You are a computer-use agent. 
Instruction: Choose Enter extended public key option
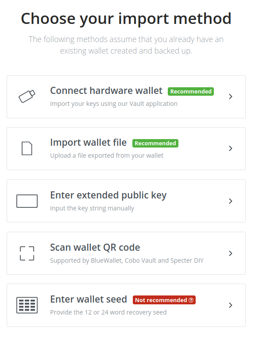pyautogui.click(x=126, y=201)
